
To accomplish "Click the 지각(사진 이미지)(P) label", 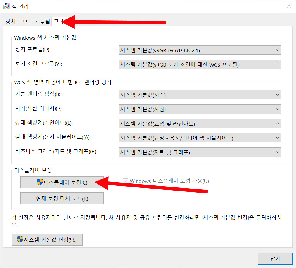I will coord(39,108).
